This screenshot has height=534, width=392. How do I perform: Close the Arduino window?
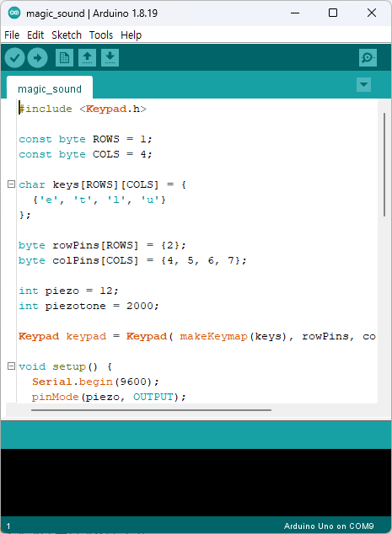[372, 13]
